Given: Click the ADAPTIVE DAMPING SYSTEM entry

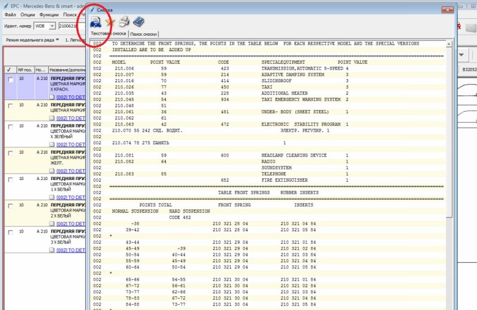Looking at the screenshot, I should click(x=293, y=75).
